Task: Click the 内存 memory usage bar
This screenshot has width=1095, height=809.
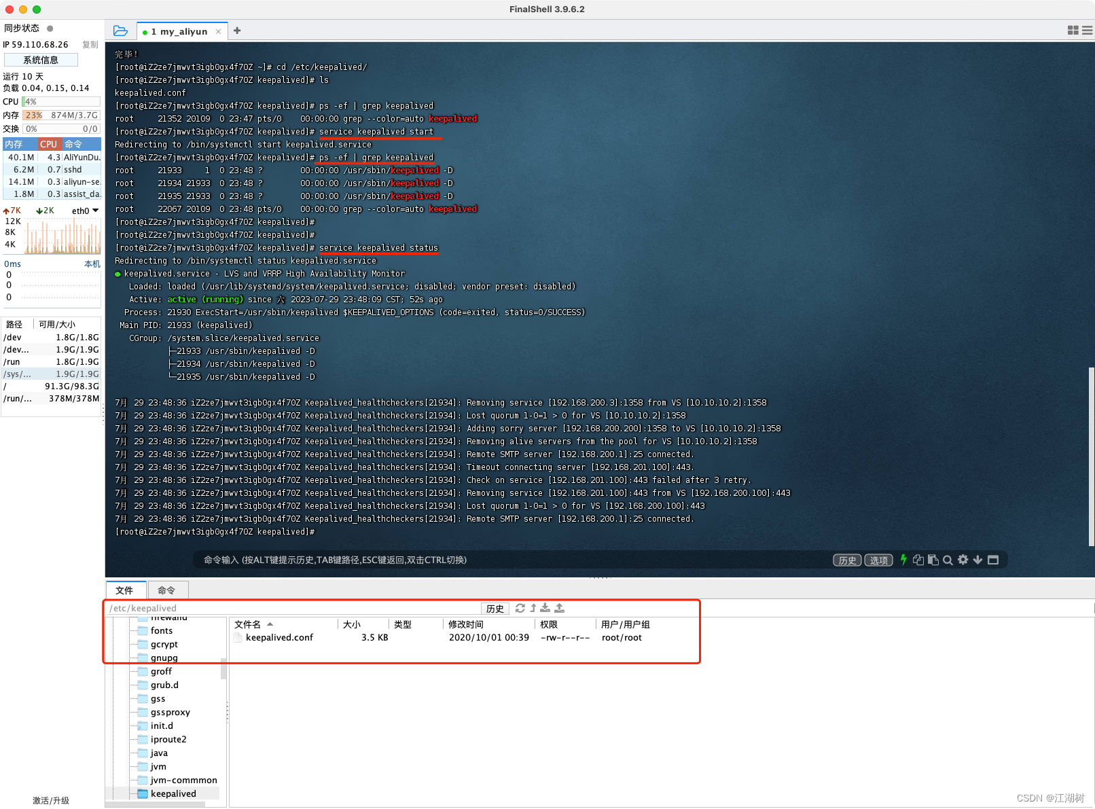Action: click(61, 115)
